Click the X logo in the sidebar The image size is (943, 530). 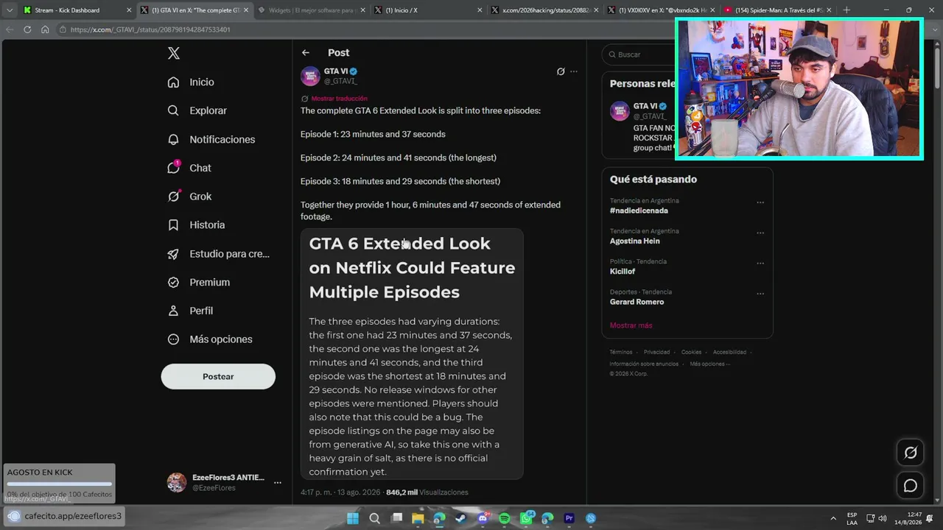[x=173, y=53]
